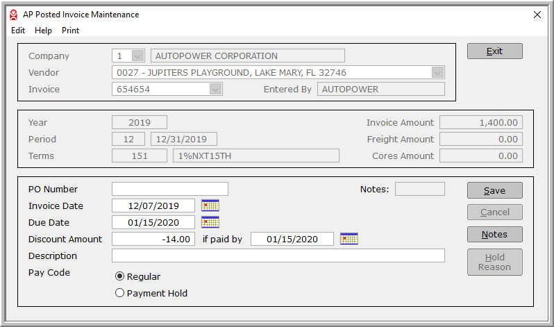The width and height of the screenshot is (554, 327).
Task: Open the Edit menu
Action: coord(18,31)
